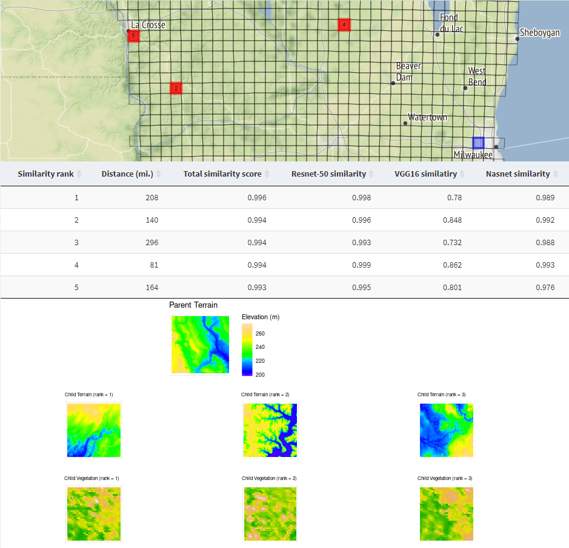Click VGG16 value 0.732
This screenshot has width=569, height=548.
pyautogui.click(x=453, y=243)
